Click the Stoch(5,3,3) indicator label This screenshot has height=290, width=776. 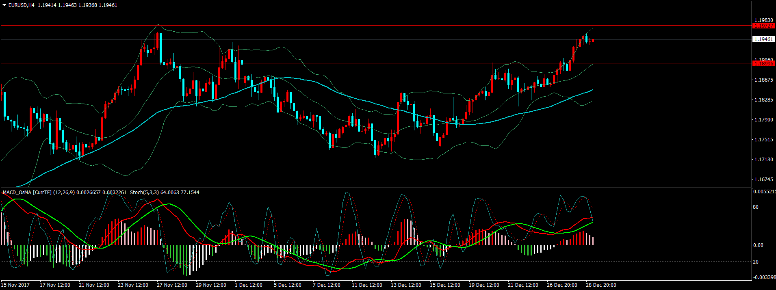(x=144, y=193)
